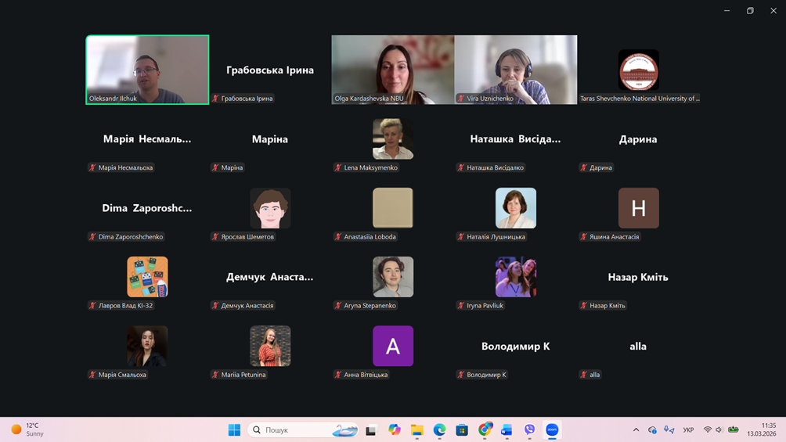
Task: Open Microsoft Store from the taskbar
Action: tap(462, 429)
